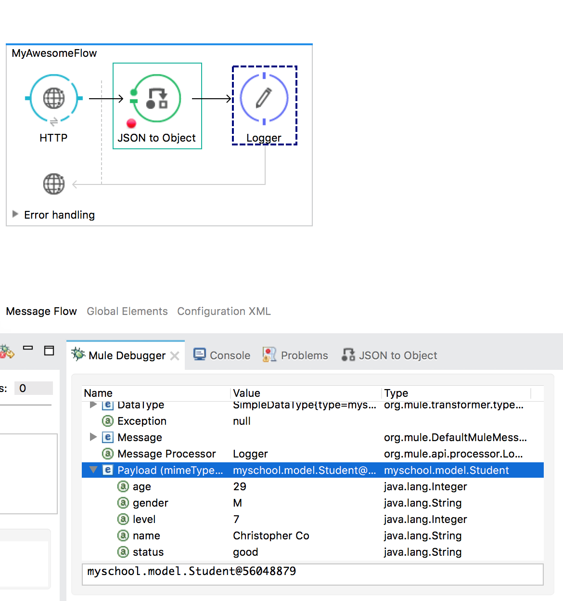Click the JSON to Object transformer icon
This screenshot has width=563, height=601.
(156, 98)
